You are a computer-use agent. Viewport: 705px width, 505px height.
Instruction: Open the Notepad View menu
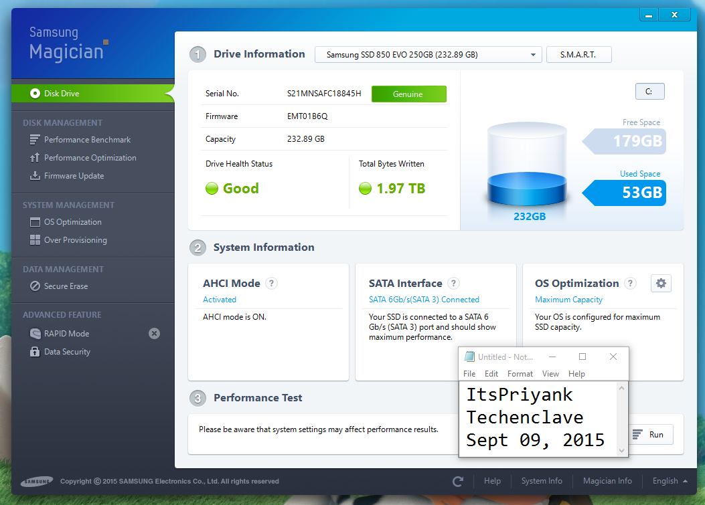(550, 374)
